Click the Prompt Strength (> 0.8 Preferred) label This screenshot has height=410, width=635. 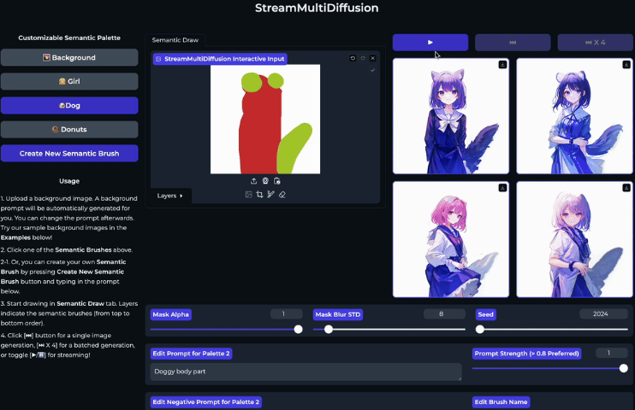coord(526,354)
